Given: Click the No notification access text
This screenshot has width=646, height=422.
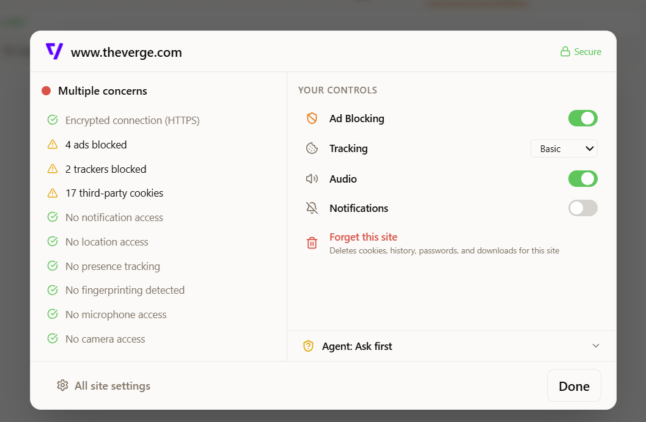Looking at the screenshot, I should [x=114, y=217].
